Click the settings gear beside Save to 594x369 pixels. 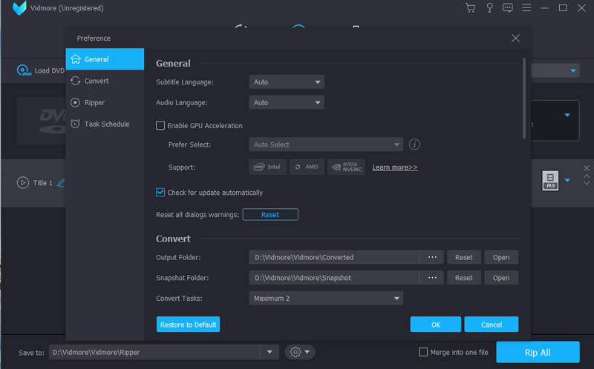[299, 352]
